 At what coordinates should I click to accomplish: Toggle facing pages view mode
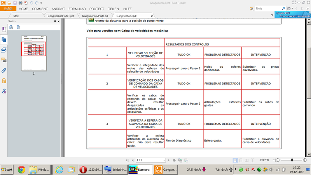click(x=247, y=160)
